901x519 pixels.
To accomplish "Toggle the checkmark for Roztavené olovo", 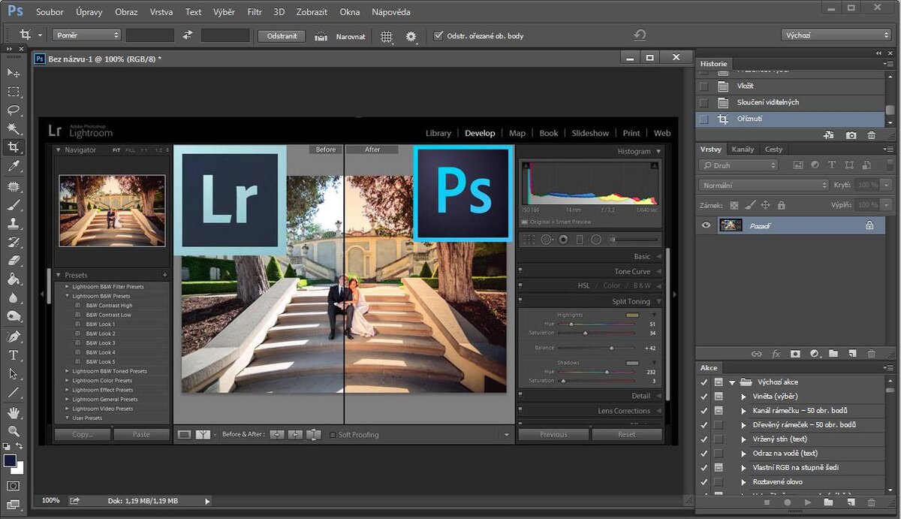I will 704,481.
